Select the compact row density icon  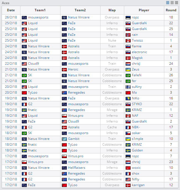coord(168,2)
